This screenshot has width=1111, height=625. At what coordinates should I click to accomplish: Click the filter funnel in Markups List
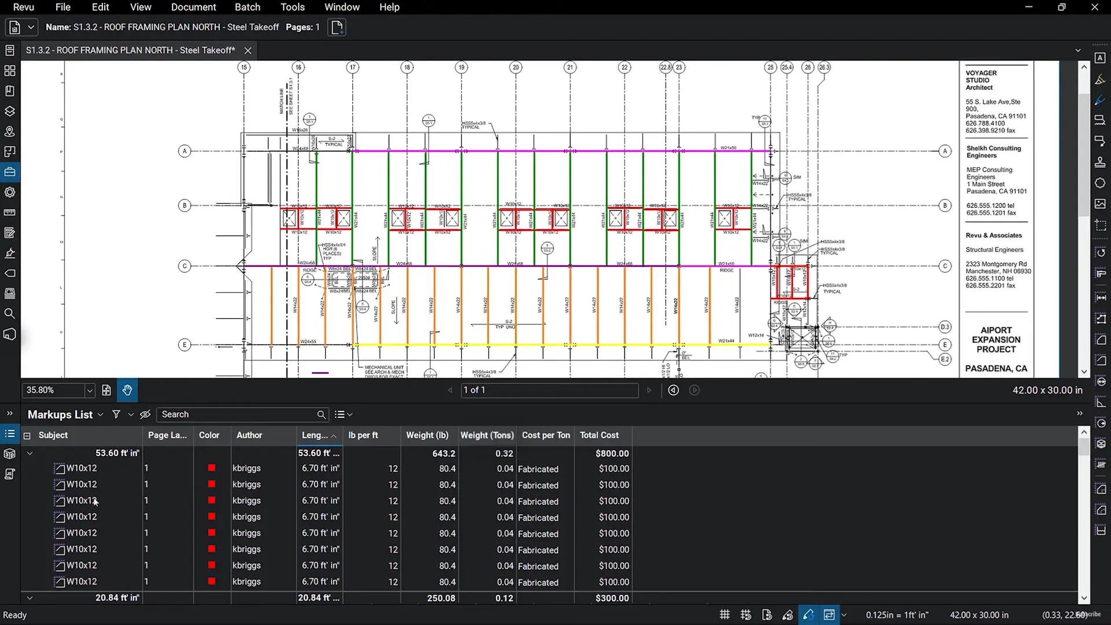coord(116,414)
